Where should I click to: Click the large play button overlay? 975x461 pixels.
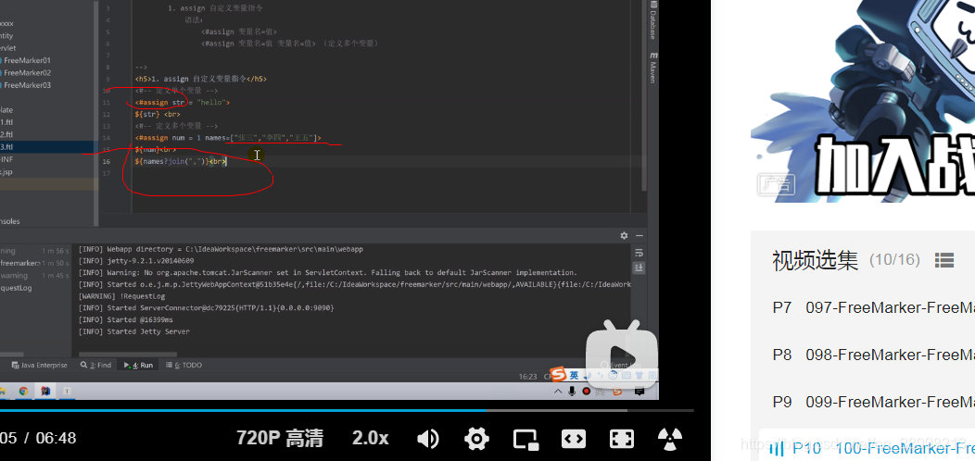click(623, 353)
